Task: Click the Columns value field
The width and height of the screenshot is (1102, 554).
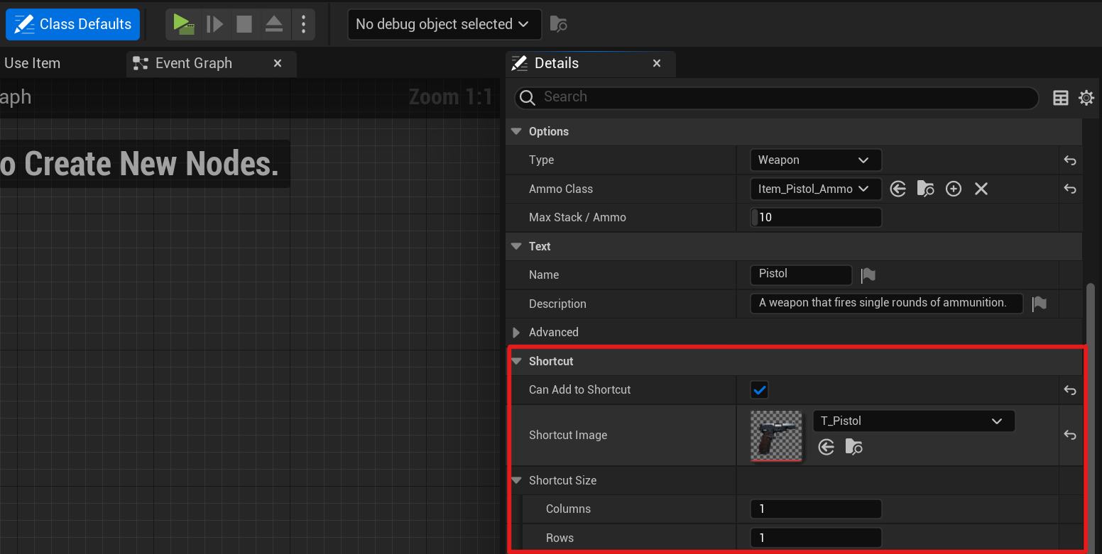Action: [x=816, y=509]
